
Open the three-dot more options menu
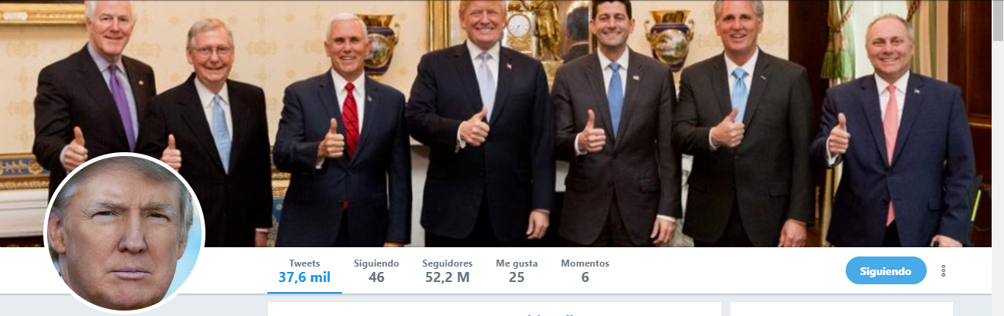tap(943, 271)
